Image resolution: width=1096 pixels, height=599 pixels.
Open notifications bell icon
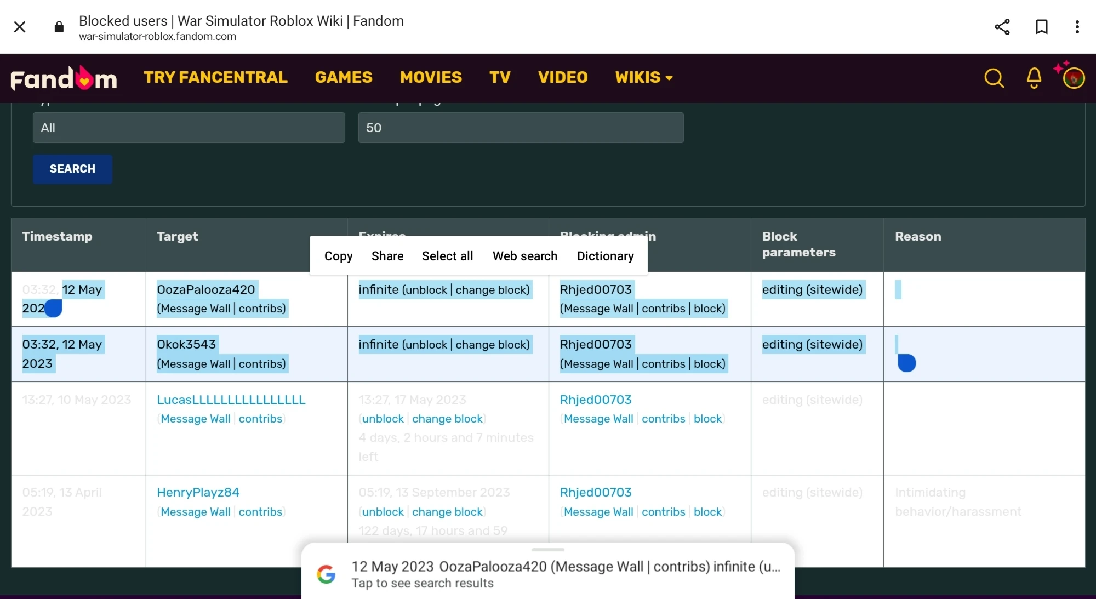(x=1034, y=78)
